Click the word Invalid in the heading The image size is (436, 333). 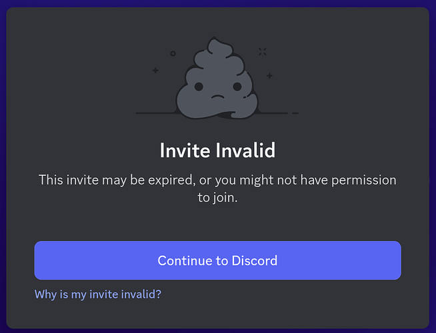[x=245, y=151]
